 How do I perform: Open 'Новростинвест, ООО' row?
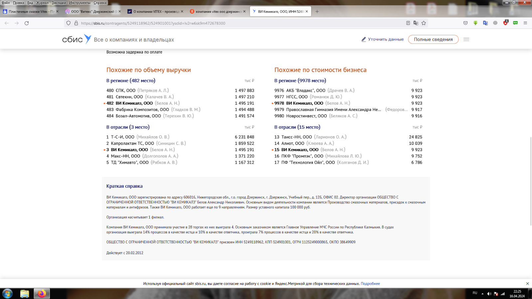[x=348, y=116]
